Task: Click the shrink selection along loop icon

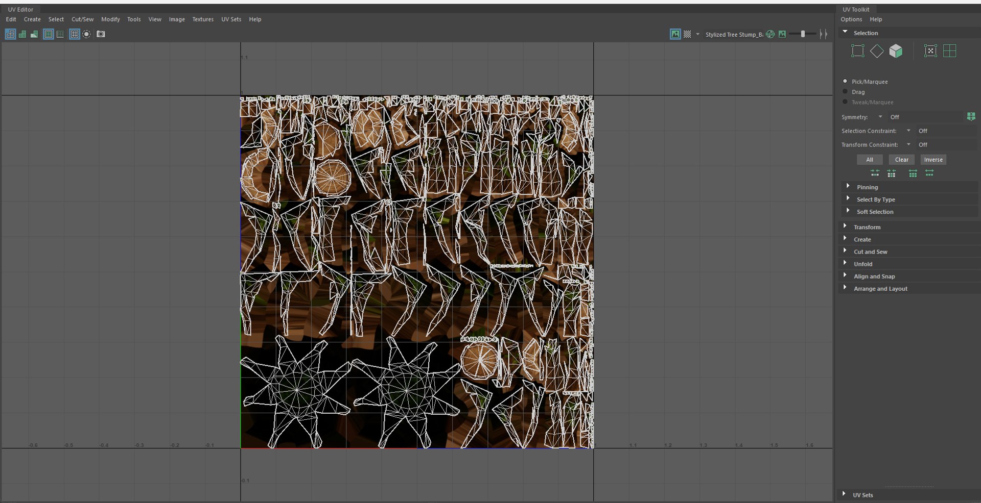Action: pyautogui.click(x=892, y=173)
